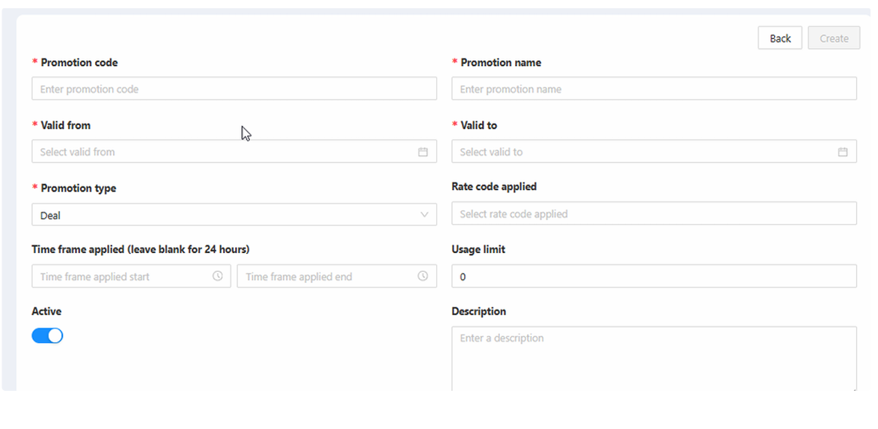
Task: Click the Time frame applied end field
Action: click(326, 276)
